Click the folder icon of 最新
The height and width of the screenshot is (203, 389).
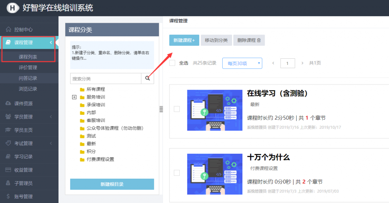tap(82, 144)
